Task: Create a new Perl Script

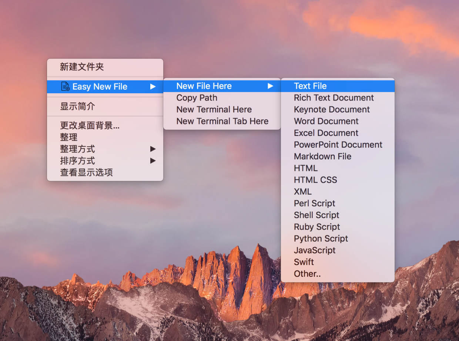Action: point(338,203)
